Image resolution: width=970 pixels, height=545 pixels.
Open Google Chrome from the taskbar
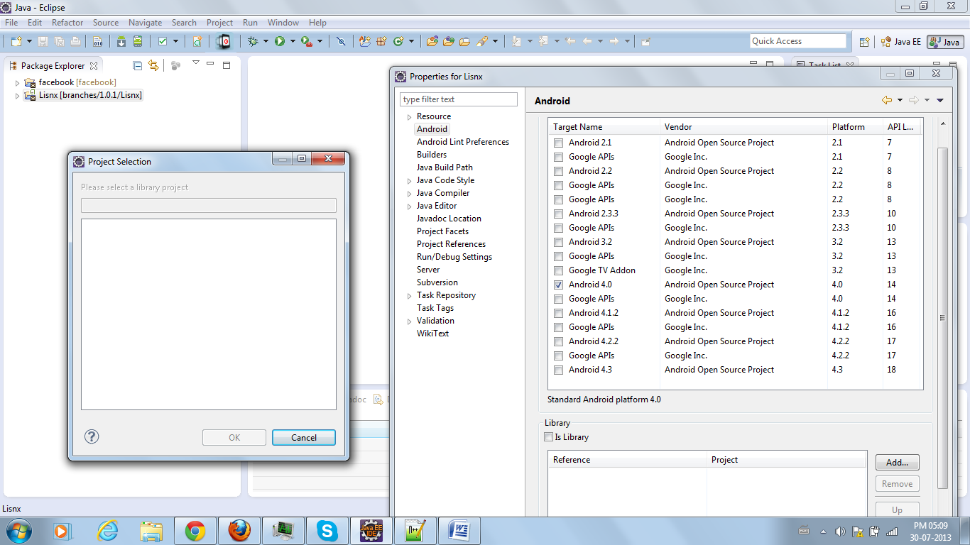[195, 531]
